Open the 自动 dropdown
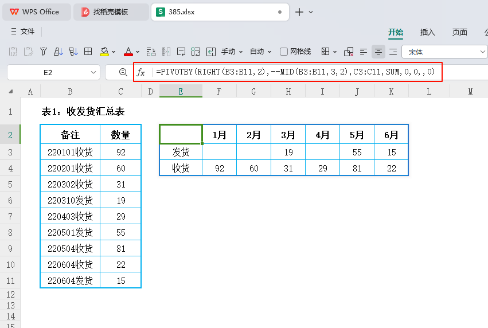The width and height of the screenshot is (488, 328). coord(261,52)
